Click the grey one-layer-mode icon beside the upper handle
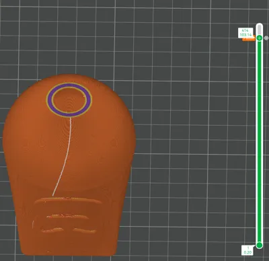 [x=266, y=38]
